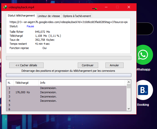157x129 pixels.
Task: Click the IDM globe icon in title bar
Action: [x=5, y=7]
